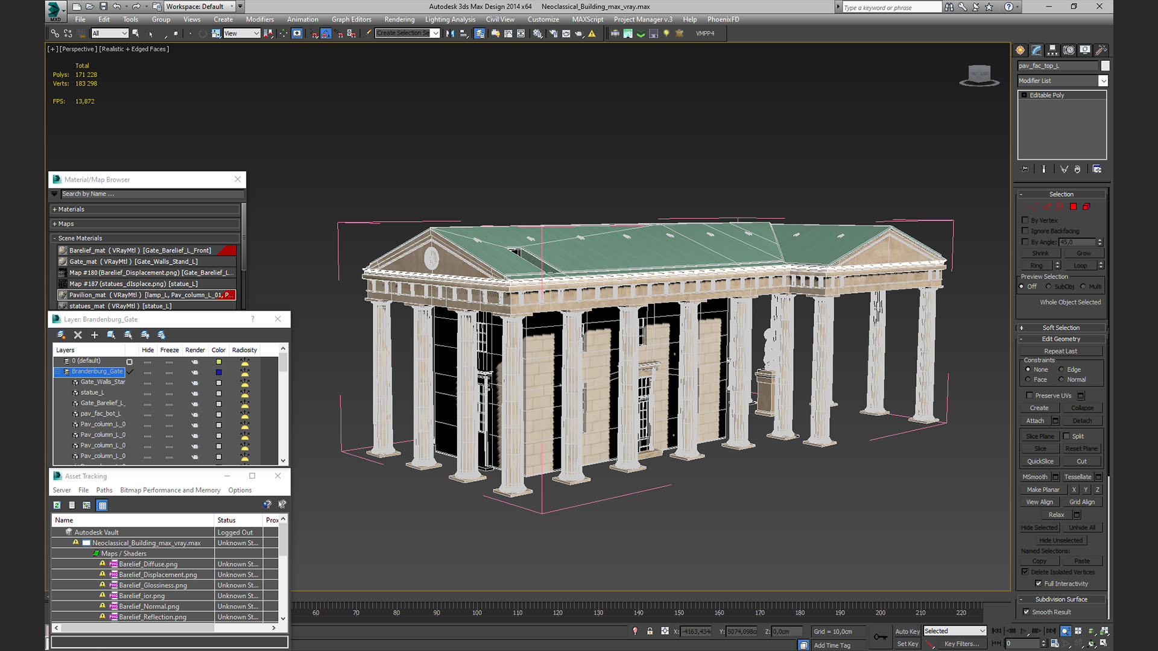1158x651 pixels.
Task: Delete layer icon in Layer dialog
Action: point(78,335)
